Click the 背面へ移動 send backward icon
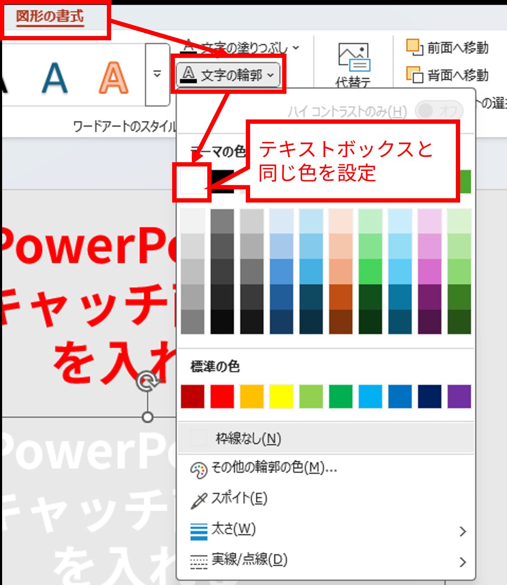This screenshot has width=507, height=585. point(414,75)
